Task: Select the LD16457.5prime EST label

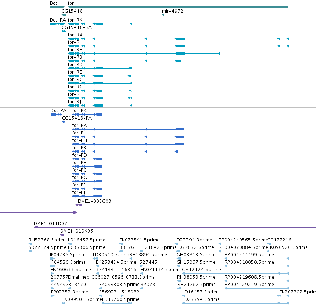Action: [x=87, y=240]
